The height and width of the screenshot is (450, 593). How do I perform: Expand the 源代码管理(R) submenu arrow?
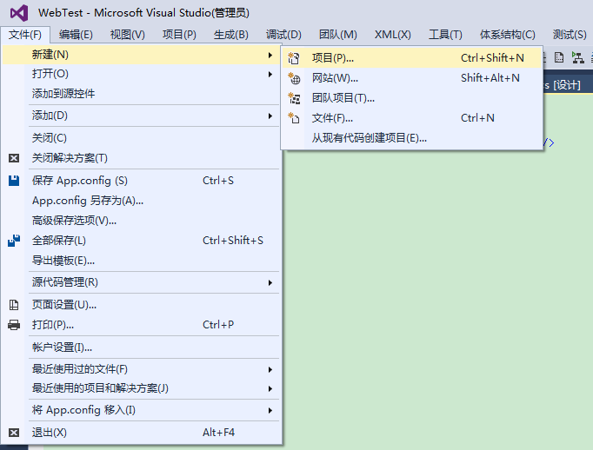[270, 282]
